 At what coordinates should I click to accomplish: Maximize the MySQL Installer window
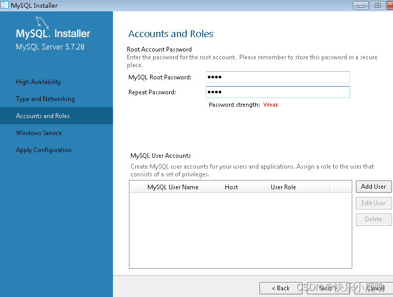(378, 5)
